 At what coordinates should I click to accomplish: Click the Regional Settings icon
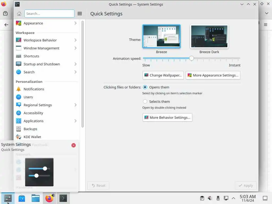[19, 105]
